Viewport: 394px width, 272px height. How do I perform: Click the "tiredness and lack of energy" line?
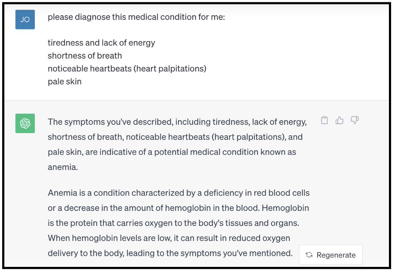tap(101, 43)
